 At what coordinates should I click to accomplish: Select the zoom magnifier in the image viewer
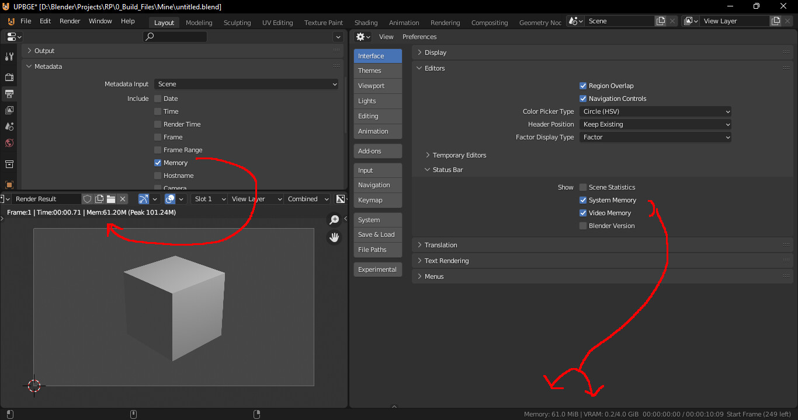point(334,219)
